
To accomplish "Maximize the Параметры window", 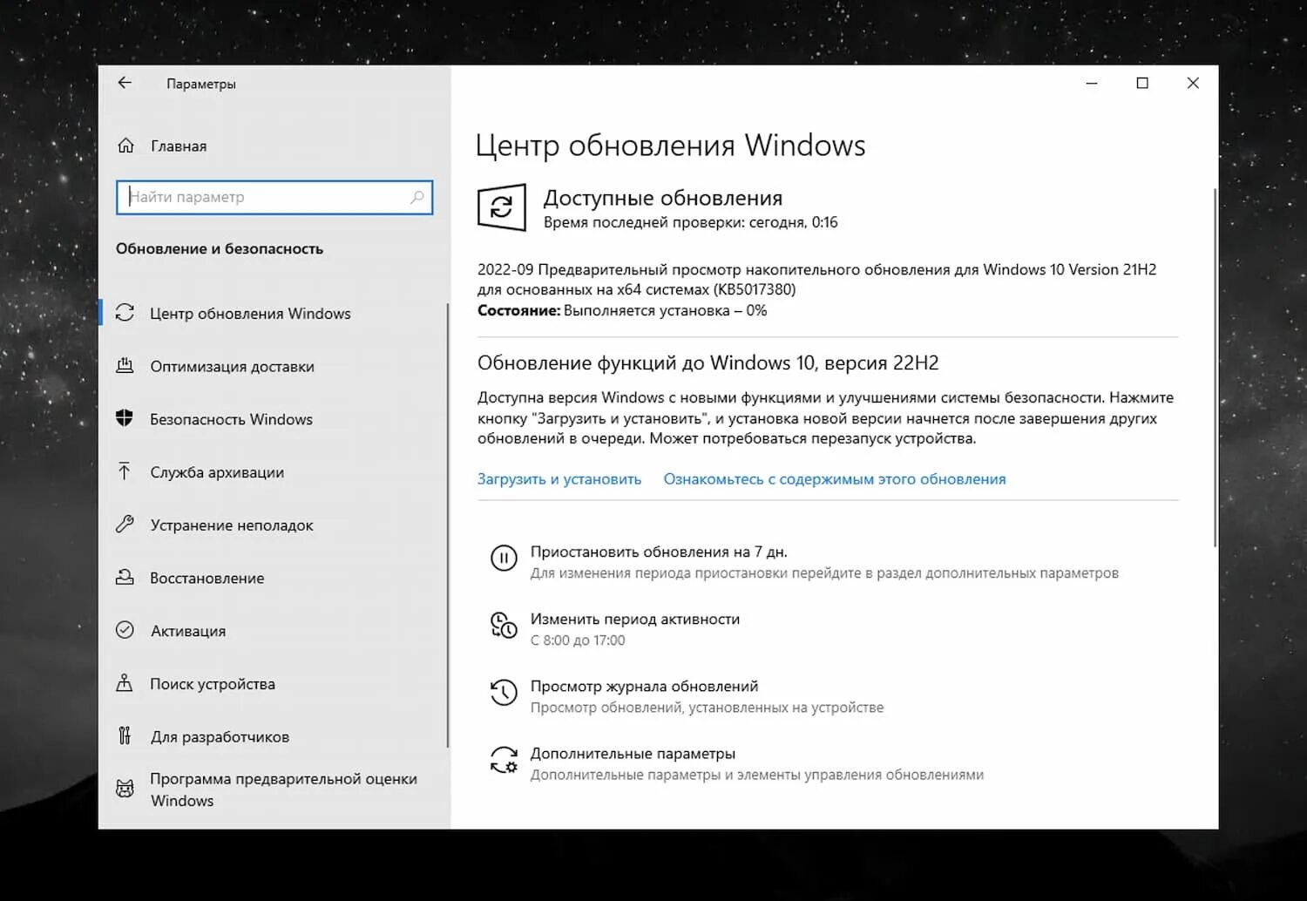I will [1142, 83].
